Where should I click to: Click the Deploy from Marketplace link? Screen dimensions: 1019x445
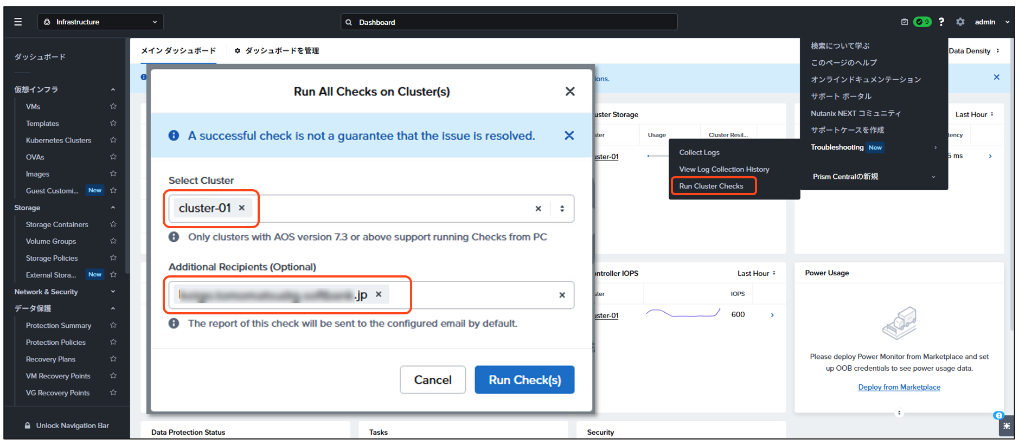[899, 387]
